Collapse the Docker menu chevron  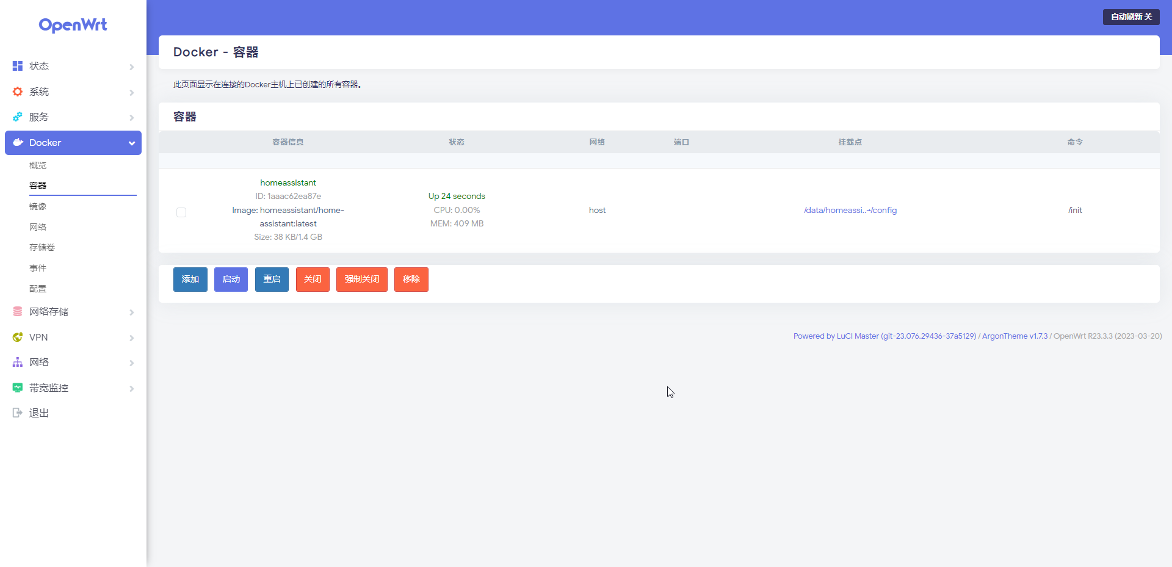(131, 143)
